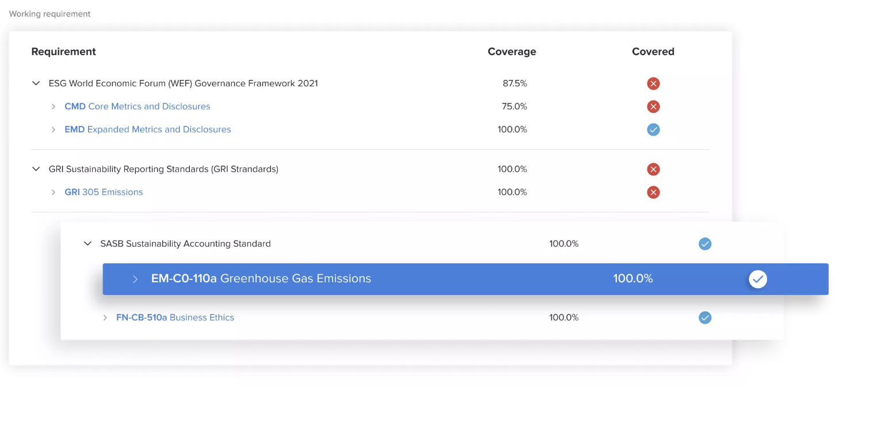Expand the EMD Expanded Metrics row
The height and width of the screenshot is (422, 885).
[53, 129]
